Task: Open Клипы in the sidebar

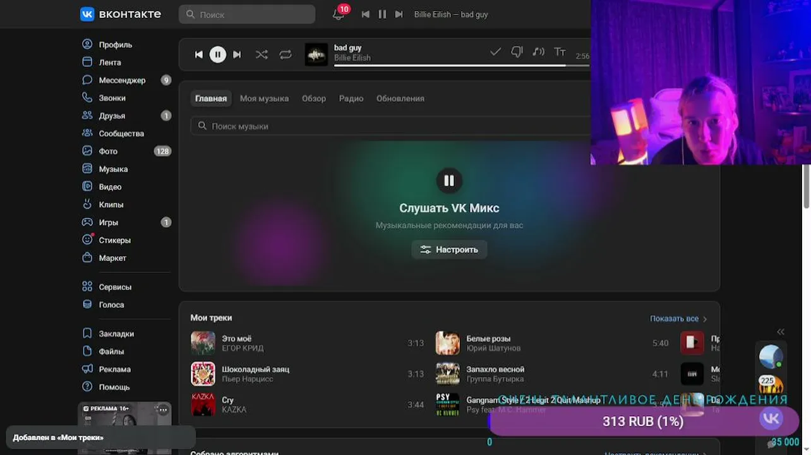Action: 111,204
